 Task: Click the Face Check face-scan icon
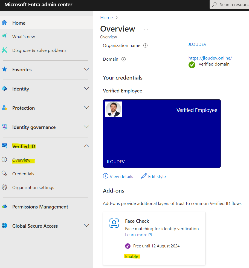click(x=114, y=223)
